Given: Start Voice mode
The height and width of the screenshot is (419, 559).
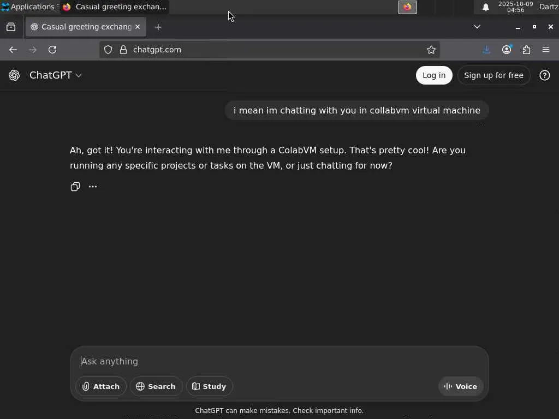Looking at the screenshot, I should pos(461,386).
